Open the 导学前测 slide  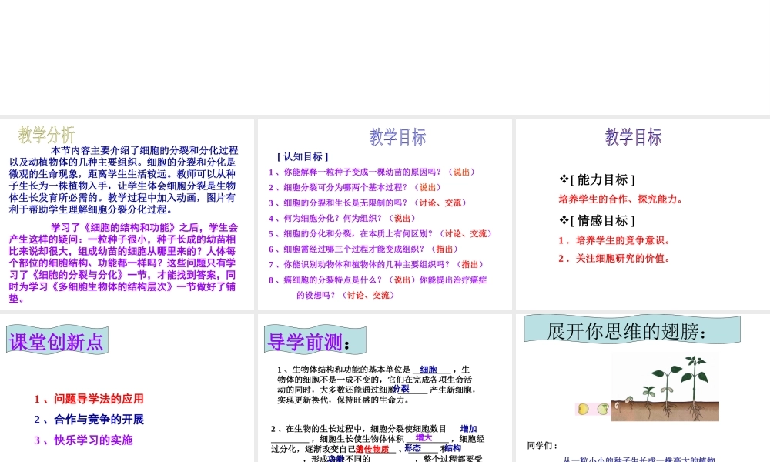coord(384,388)
